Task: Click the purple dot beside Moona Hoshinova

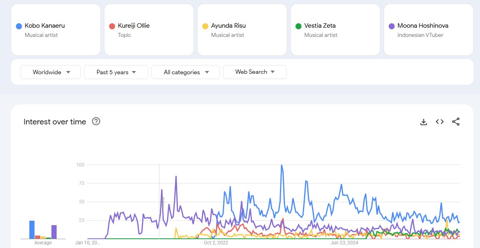Action: 392,26
